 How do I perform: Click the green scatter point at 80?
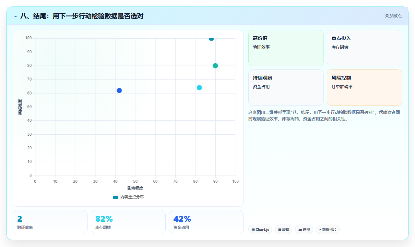coord(215,66)
